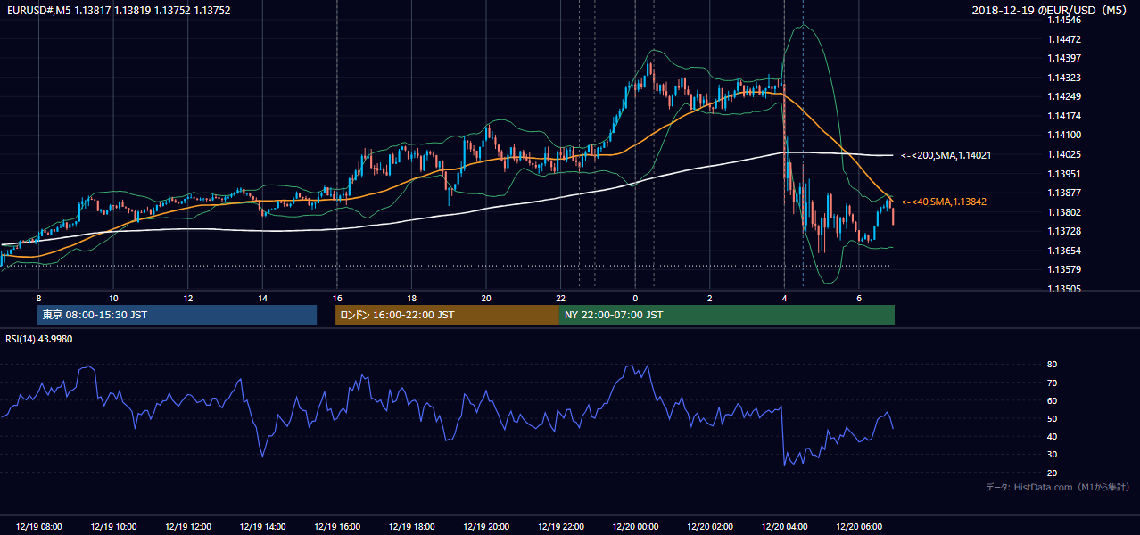Click price axis value 1.13802
The height and width of the screenshot is (535, 1140).
pyautogui.click(x=1063, y=211)
